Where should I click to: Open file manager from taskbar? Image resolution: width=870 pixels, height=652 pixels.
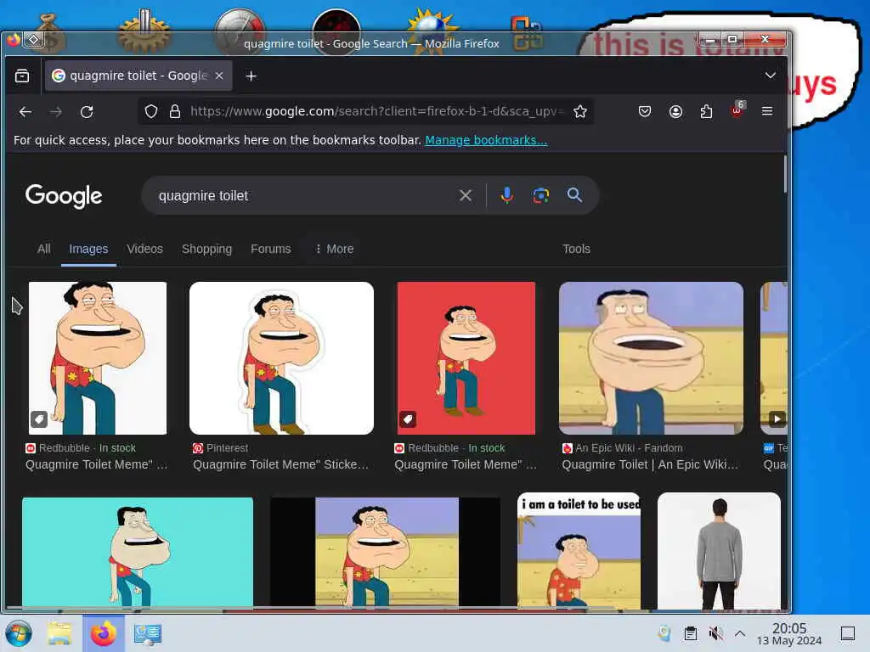click(59, 633)
